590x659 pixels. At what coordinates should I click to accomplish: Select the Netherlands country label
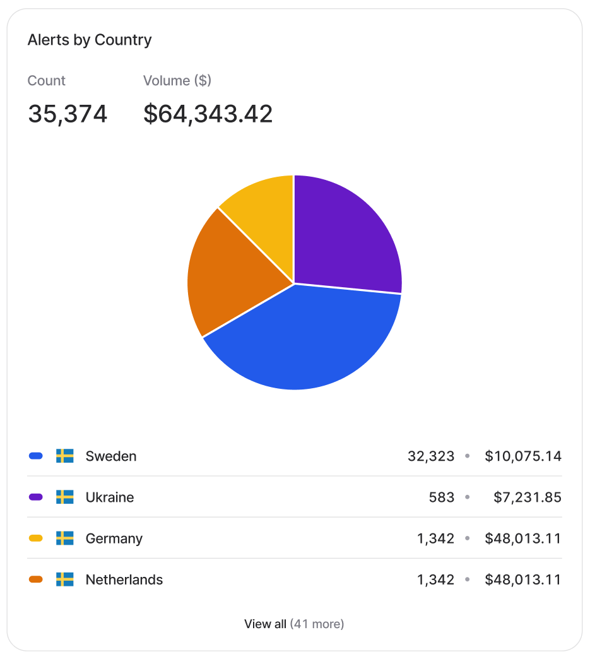pos(124,579)
